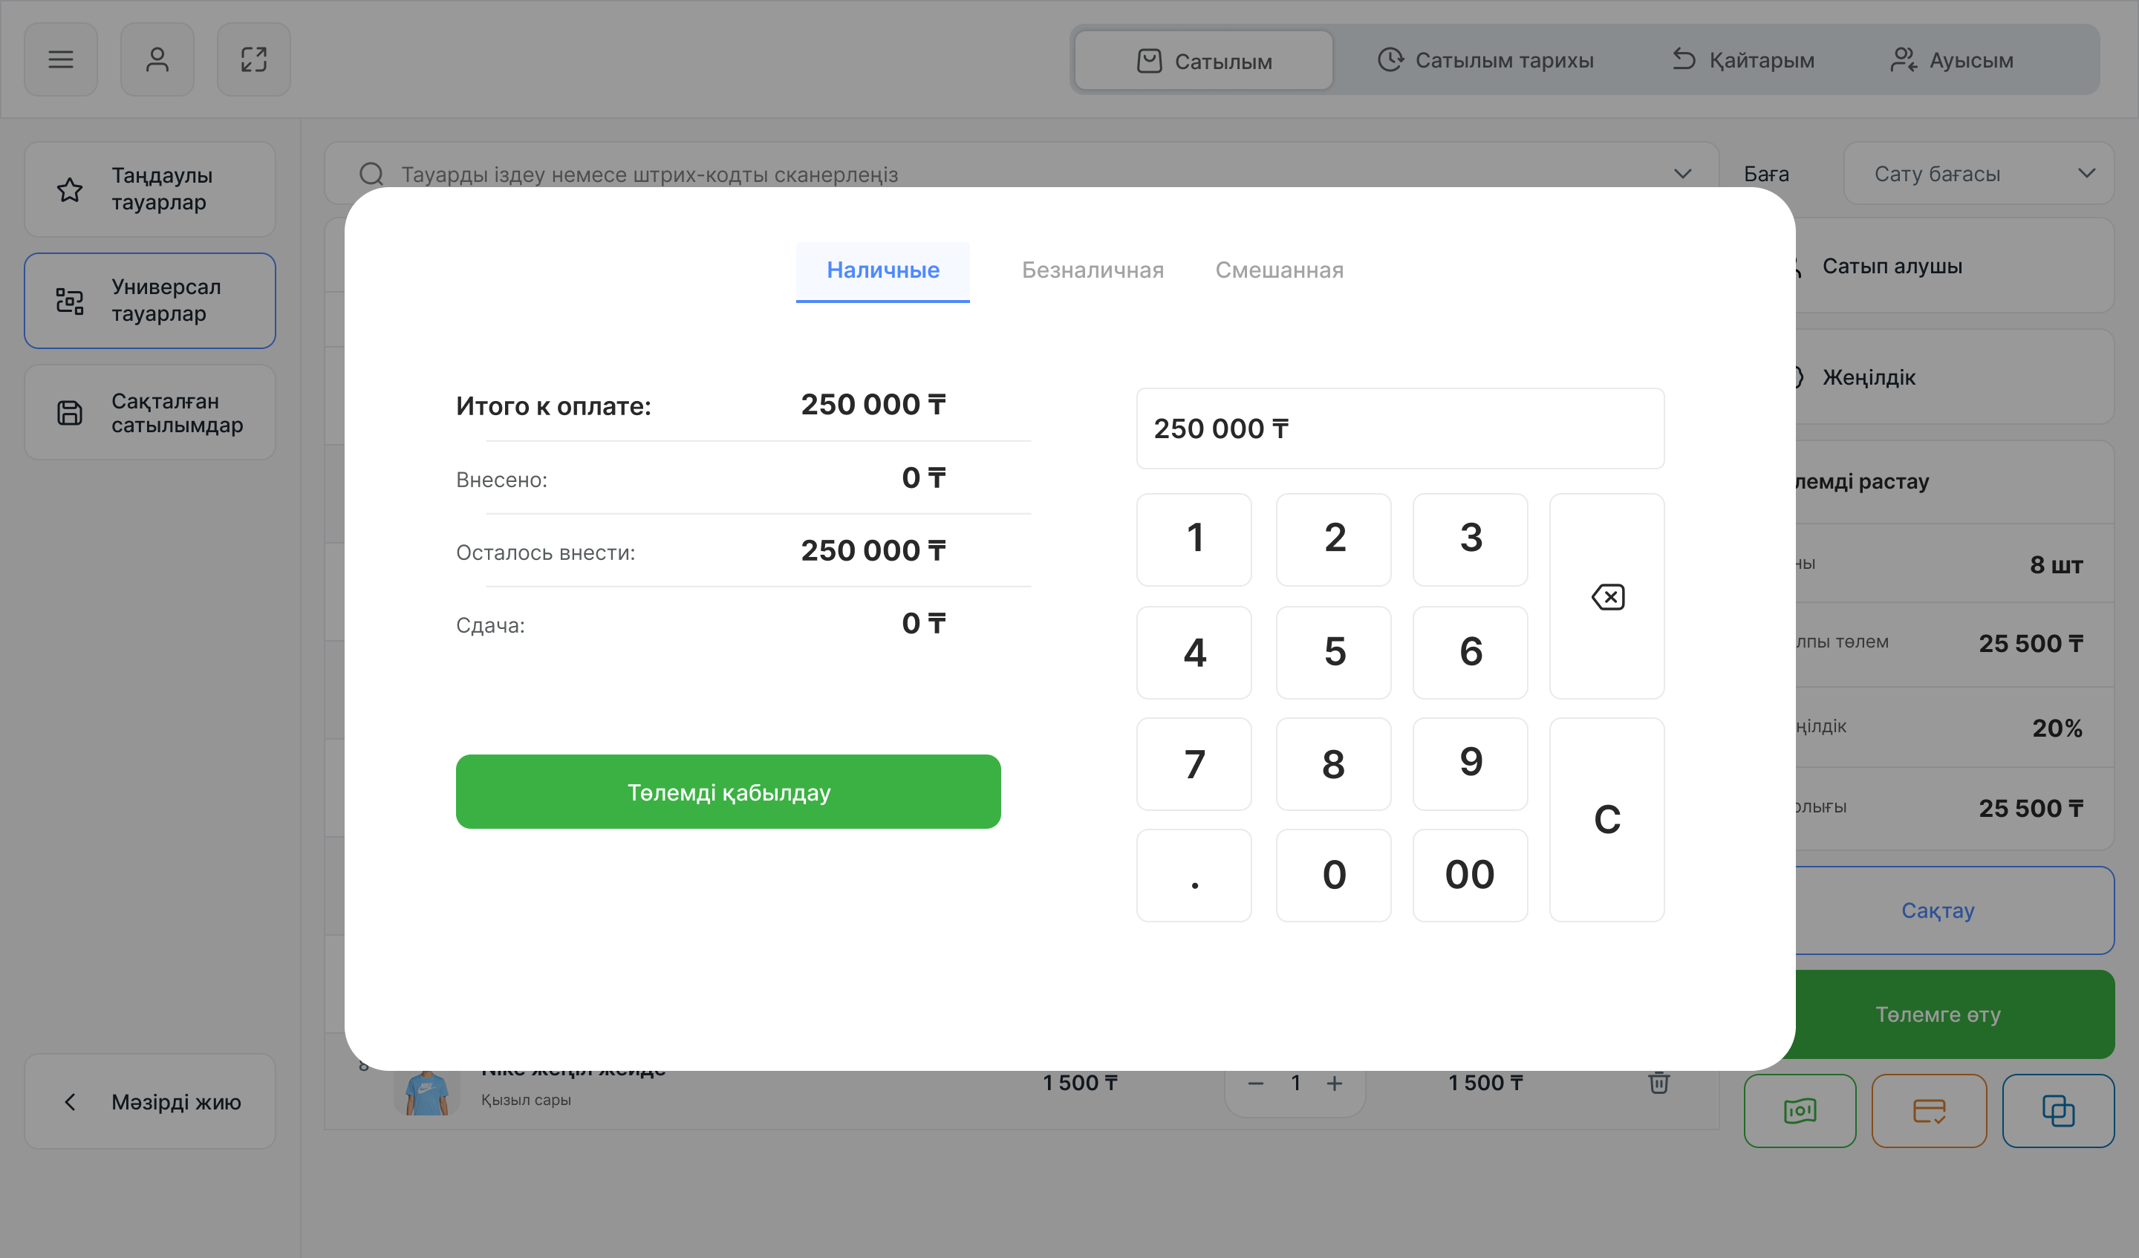Click the product search field
The width and height of the screenshot is (2139, 1258).
(1022, 173)
